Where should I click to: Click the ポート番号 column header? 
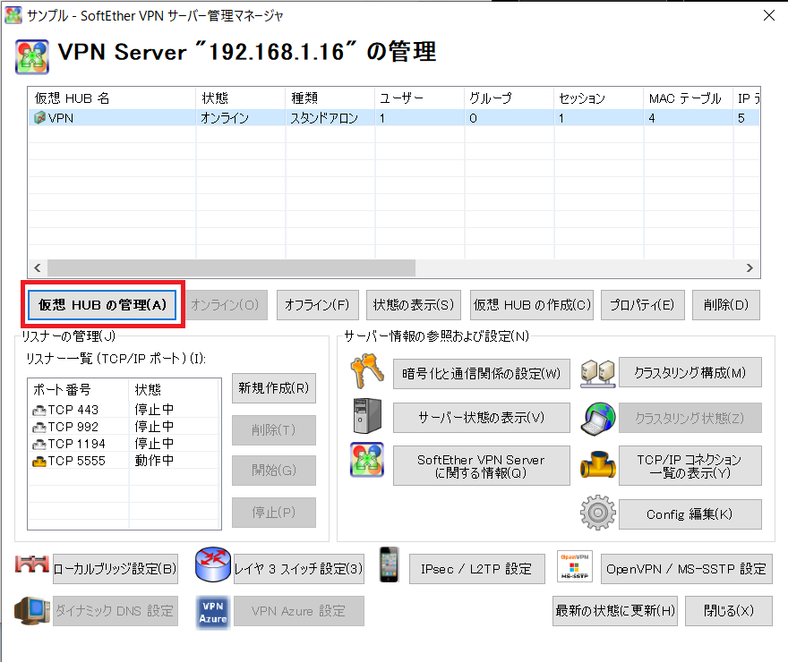pyautogui.click(x=79, y=389)
